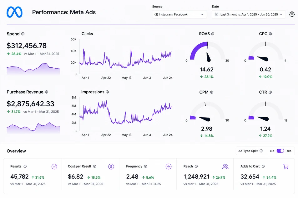Toggle the Ad Type Split switch
Screen dimensions: 298x198
click(x=280, y=151)
